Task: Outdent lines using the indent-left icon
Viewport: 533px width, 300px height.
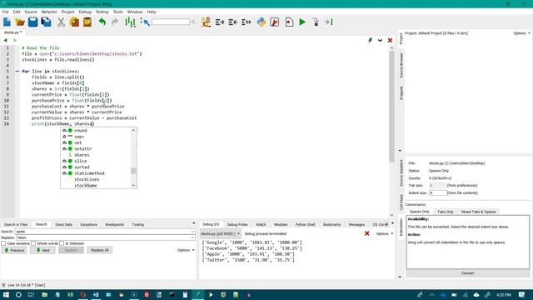Action: (233, 22)
